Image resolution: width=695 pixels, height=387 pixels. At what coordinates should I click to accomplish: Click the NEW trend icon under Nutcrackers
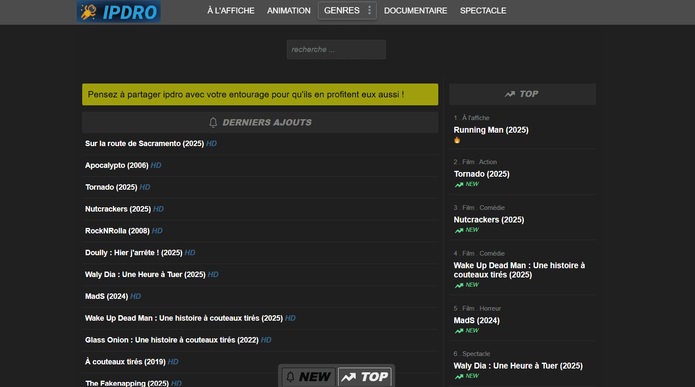(459, 230)
